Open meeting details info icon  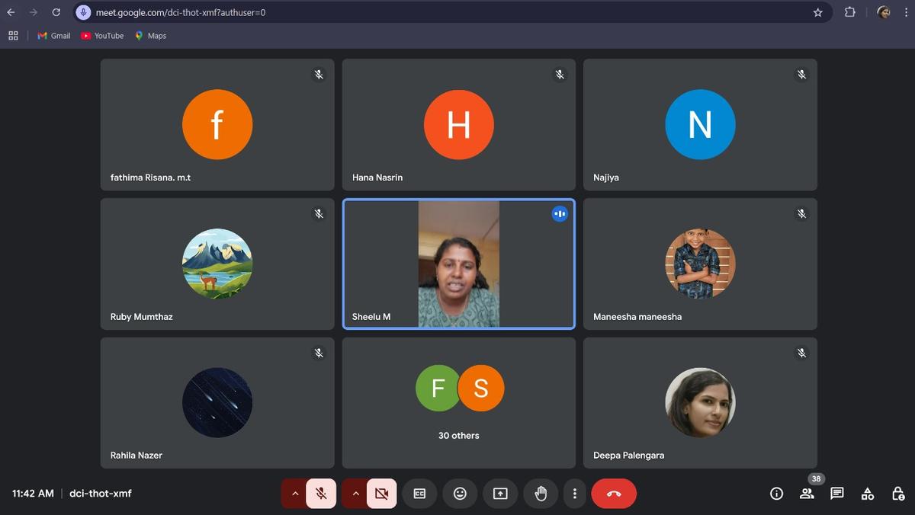point(776,494)
